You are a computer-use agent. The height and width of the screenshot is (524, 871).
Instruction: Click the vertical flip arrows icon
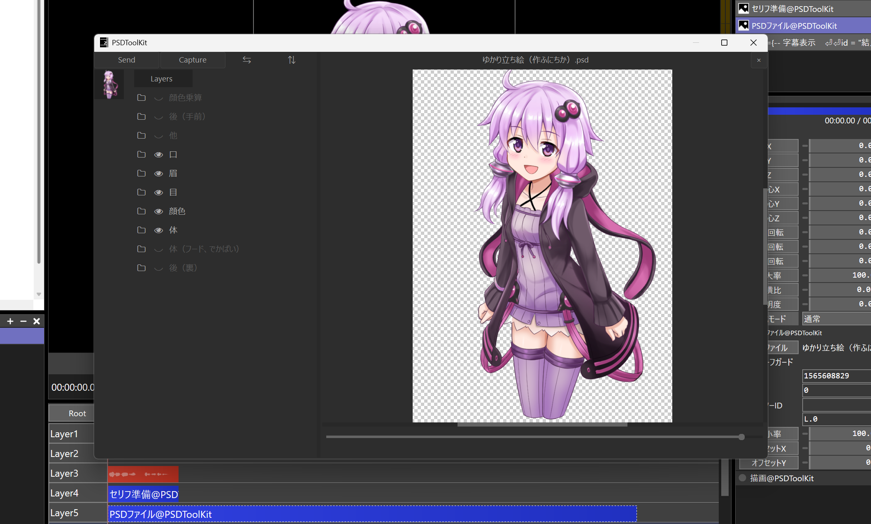[x=291, y=60]
